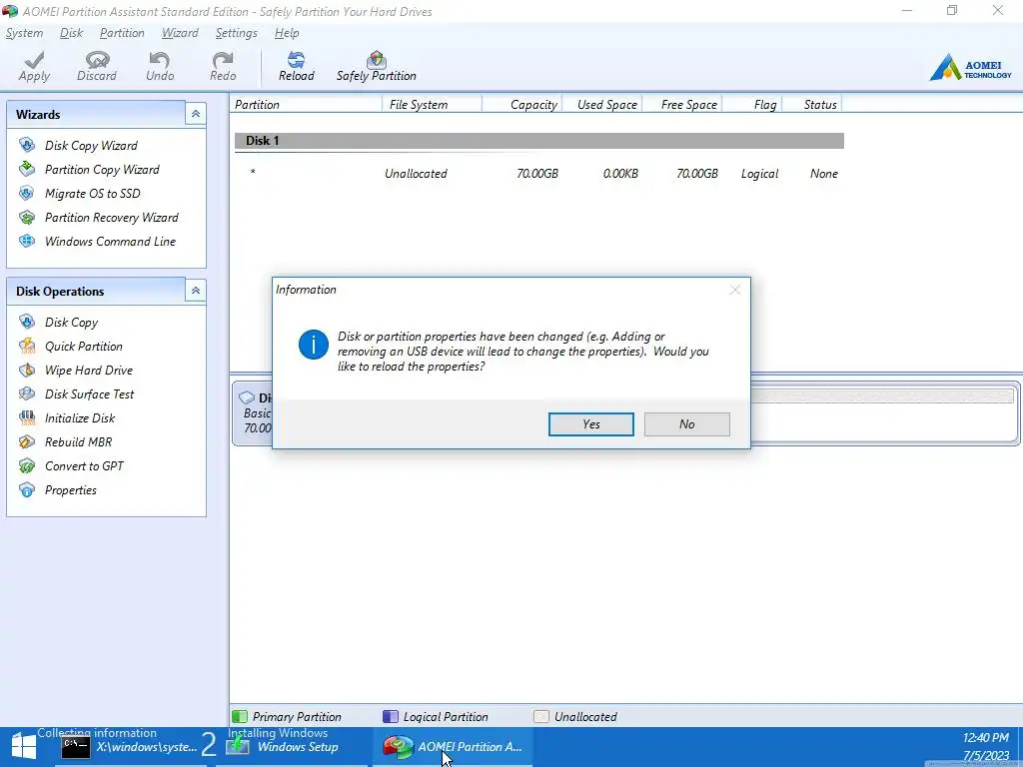Click the Reload toolbar icon
The image size is (1023, 767).
click(x=296, y=60)
